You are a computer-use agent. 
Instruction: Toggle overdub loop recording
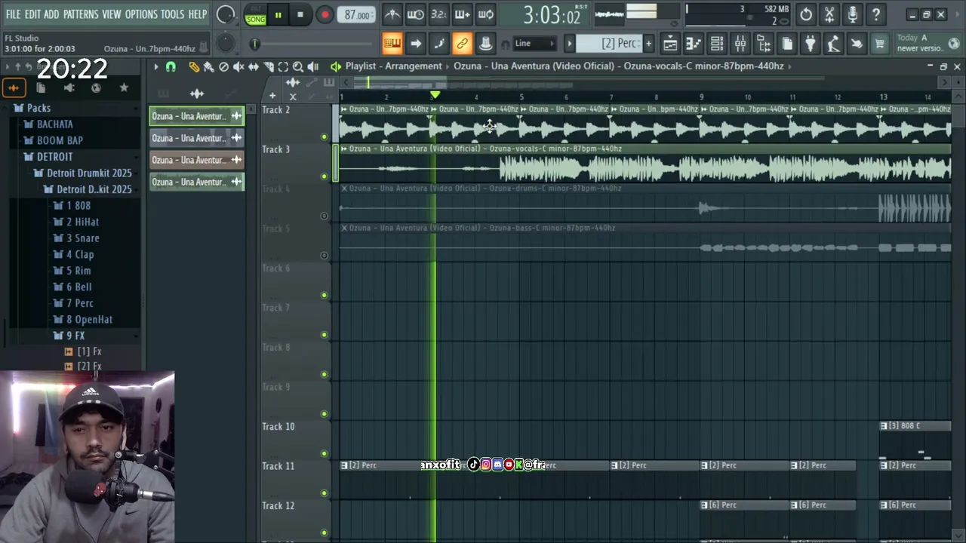click(463, 14)
